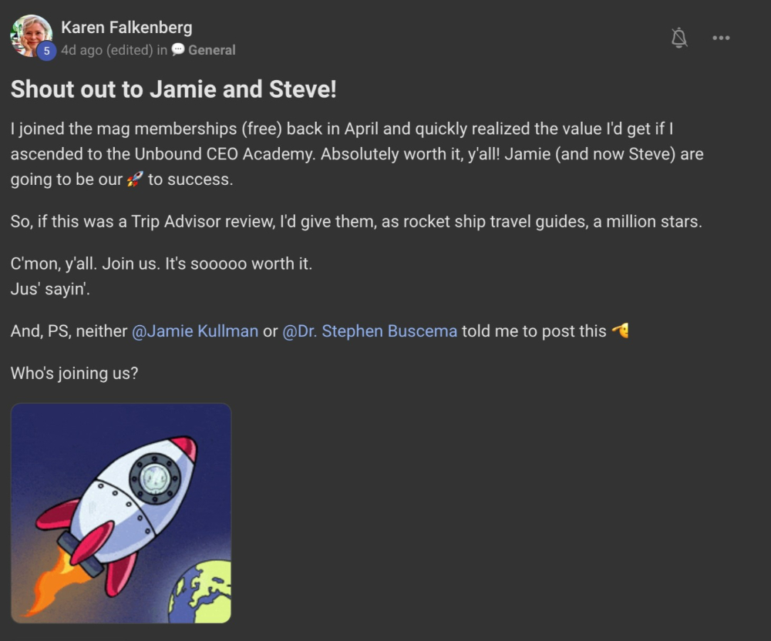Open the @Jamie Kullman mention
This screenshot has height=641, width=771.
pos(195,331)
